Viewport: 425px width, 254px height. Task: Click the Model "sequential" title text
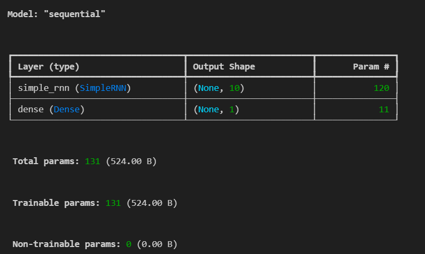point(56,14)
